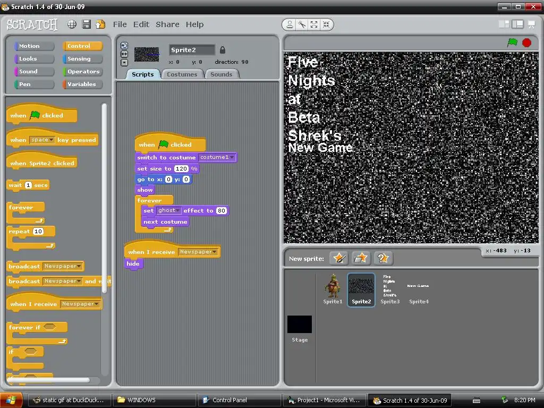Select the Pen block category
Screen dimensions: 544x408
pyautogui.click(x=34, y=84)
